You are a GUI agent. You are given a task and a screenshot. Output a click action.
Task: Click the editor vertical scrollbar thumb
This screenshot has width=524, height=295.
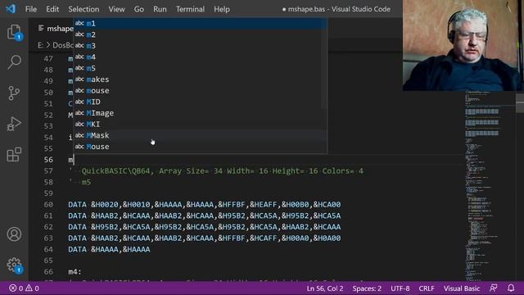520,103
